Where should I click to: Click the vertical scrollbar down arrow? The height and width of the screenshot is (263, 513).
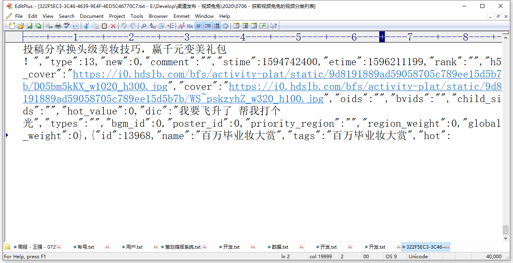click(x=505, y=238)
